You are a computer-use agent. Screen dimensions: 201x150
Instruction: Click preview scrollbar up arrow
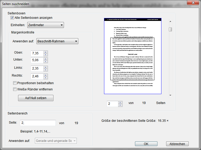[170, 21]
